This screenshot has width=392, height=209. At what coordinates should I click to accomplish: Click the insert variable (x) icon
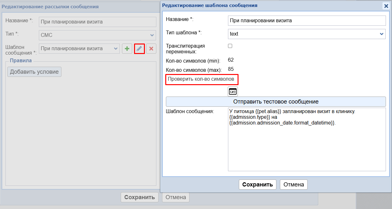coord(233,91)
